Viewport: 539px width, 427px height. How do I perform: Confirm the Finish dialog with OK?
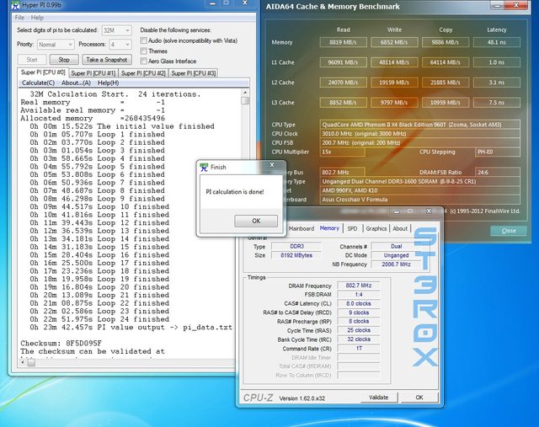(256, 221)
